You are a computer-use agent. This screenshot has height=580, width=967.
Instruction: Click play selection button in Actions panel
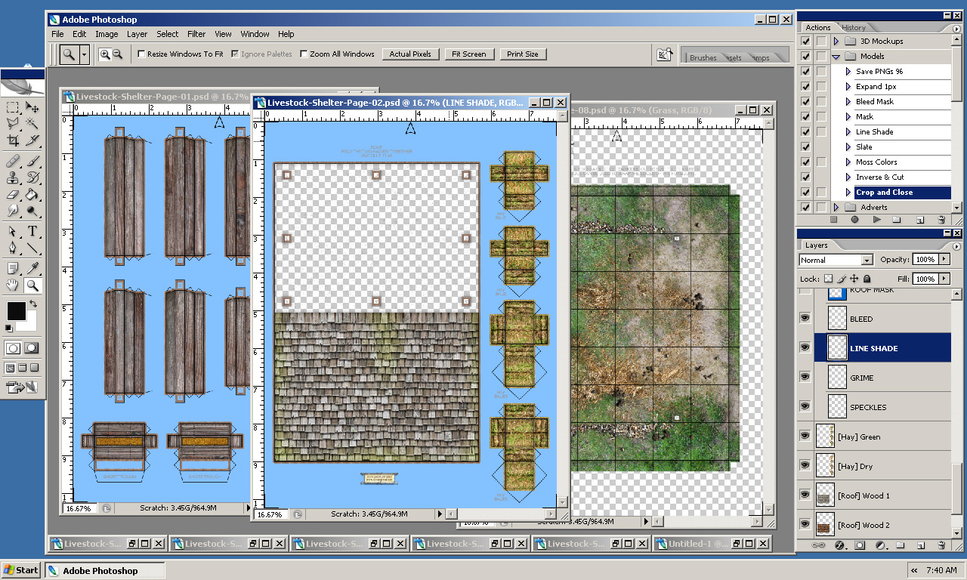tap(876, 220)
